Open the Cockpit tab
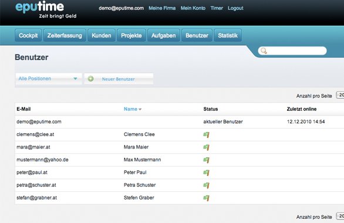Viewport: 344px width, 223px height. [x=28, y=35]
